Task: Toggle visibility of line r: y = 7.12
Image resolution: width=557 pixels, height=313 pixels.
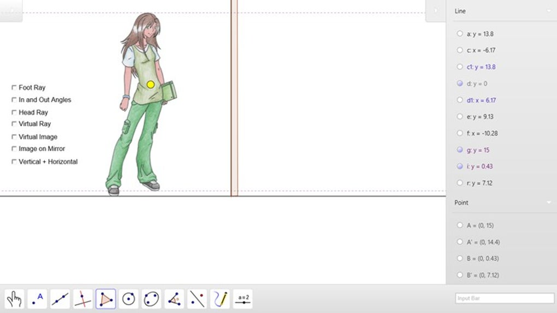Action: click(x=460, y=183)
